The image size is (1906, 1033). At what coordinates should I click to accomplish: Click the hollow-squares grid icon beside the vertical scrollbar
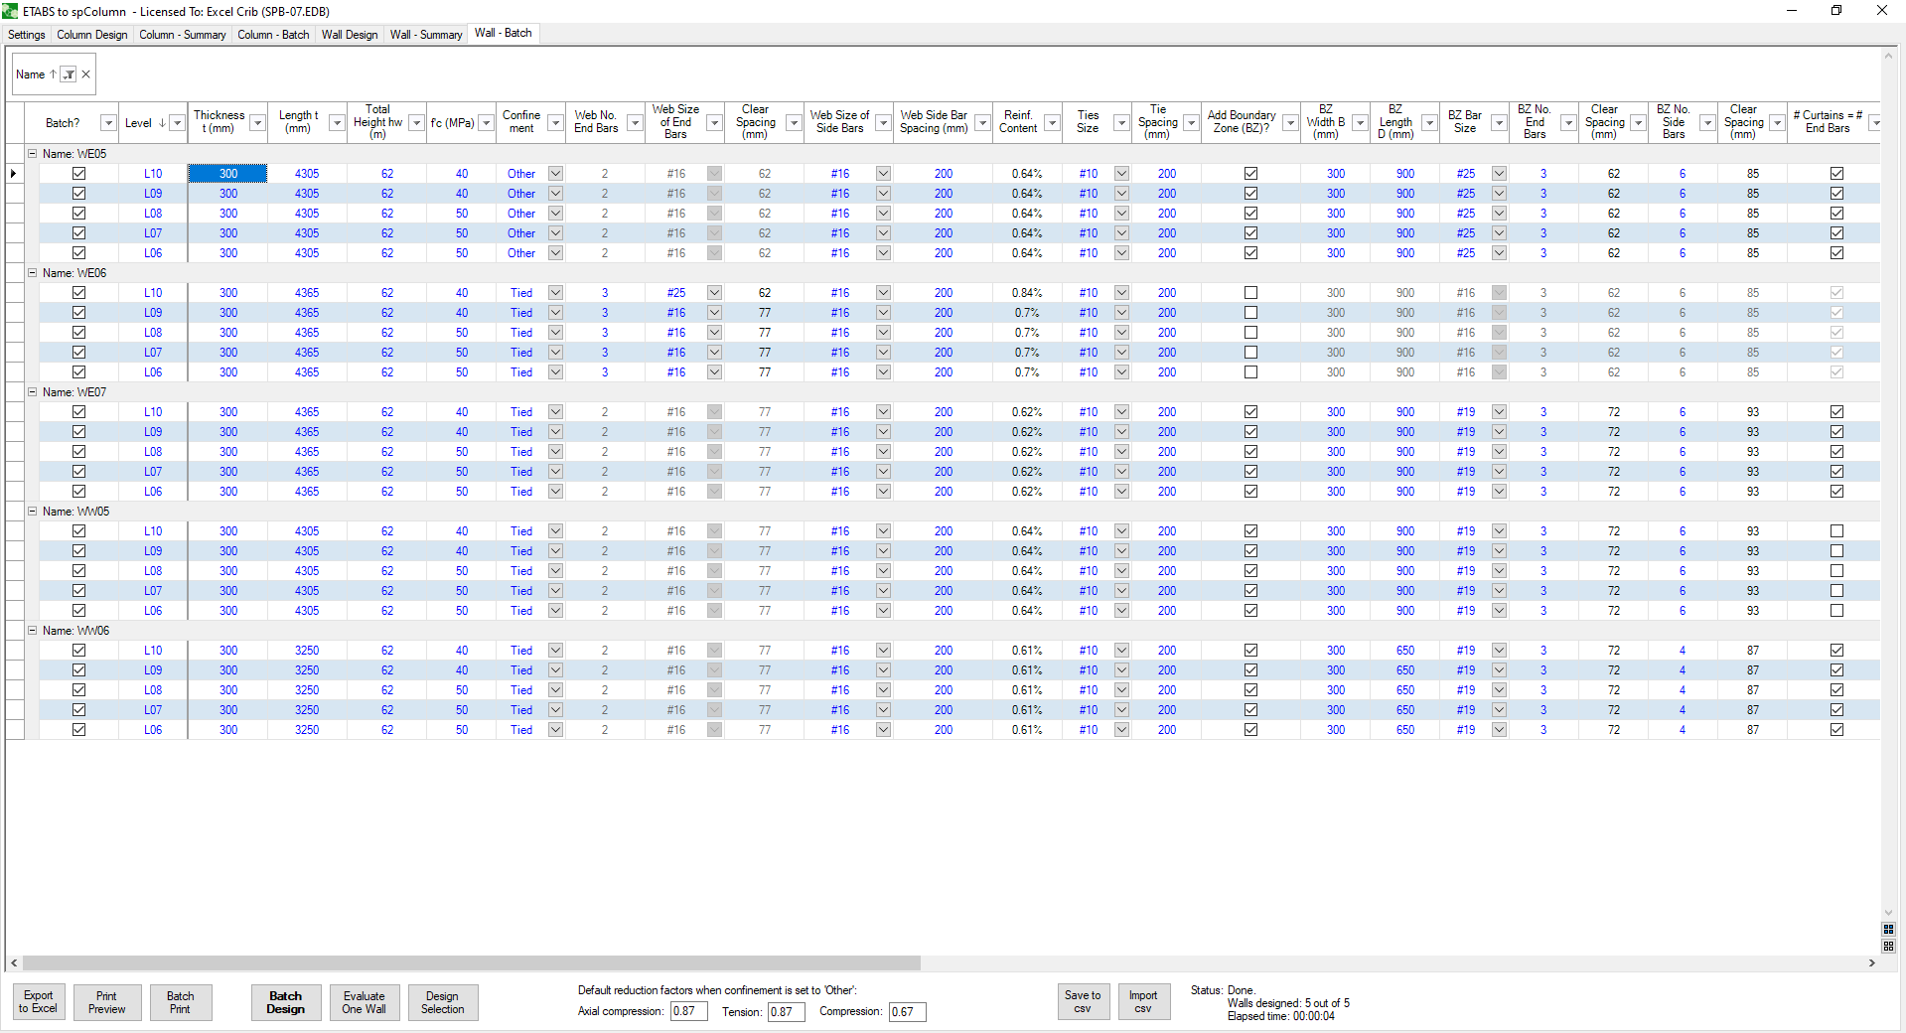click(1888, 946)
